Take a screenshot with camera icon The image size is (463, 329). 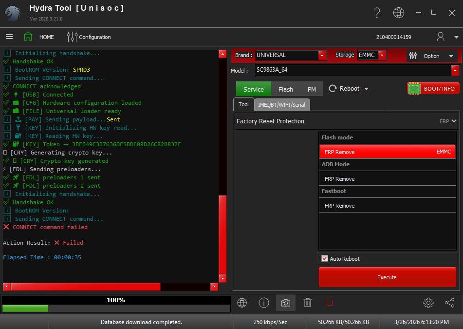pyautogui.click(x=285, y=303)
